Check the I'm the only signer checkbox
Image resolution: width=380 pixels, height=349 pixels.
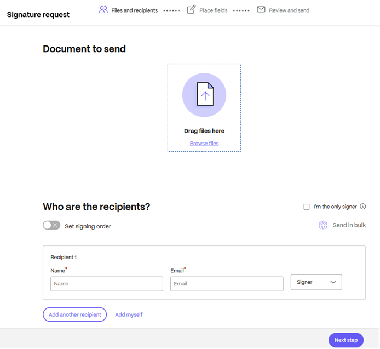pos(307,207)
